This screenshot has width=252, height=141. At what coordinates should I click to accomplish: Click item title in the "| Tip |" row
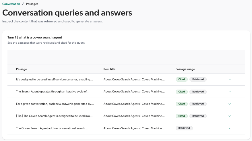click(x=134, y=116)
